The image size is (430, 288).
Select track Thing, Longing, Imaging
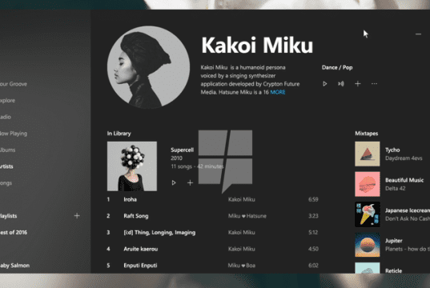(x=159, y=233)
